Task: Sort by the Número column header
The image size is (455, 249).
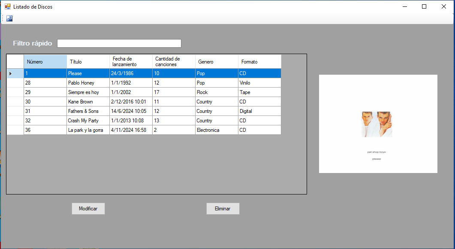Action: click(x=45, y=62)
